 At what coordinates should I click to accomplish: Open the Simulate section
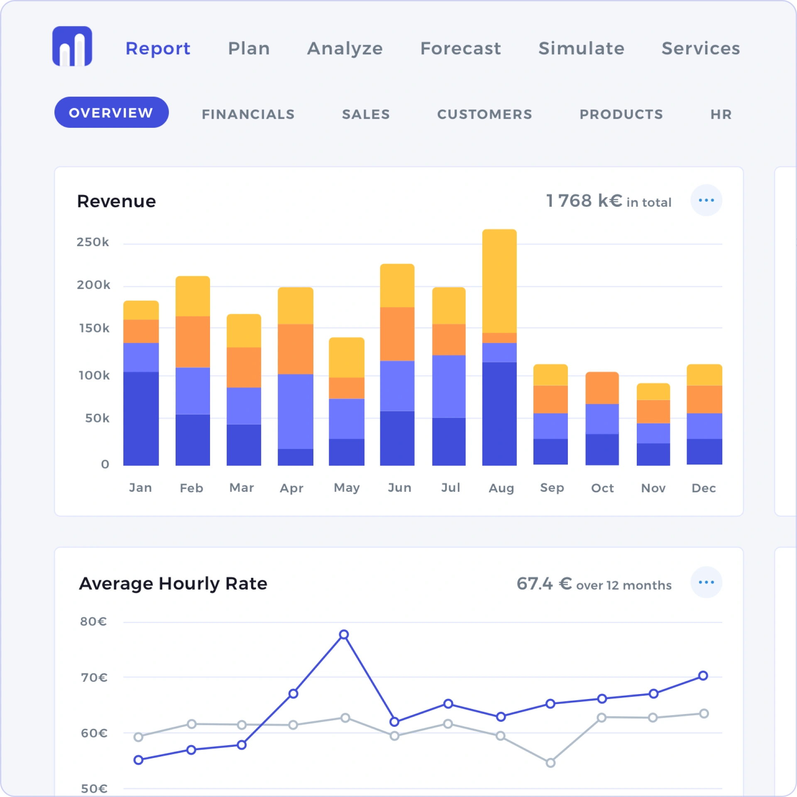click(581, 49)
